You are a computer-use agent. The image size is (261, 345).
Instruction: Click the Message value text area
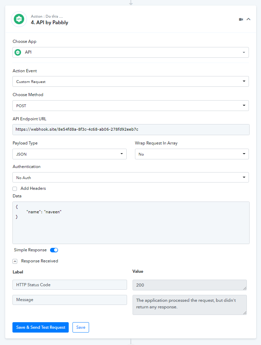189,304
